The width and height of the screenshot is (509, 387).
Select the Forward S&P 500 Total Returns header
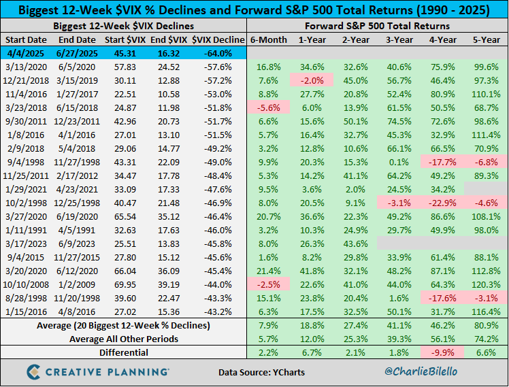tap(378, 26)
